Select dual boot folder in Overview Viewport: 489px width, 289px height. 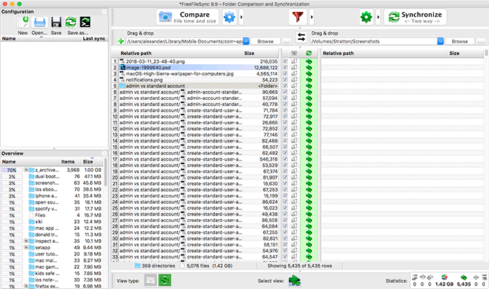tap(52, 177)
